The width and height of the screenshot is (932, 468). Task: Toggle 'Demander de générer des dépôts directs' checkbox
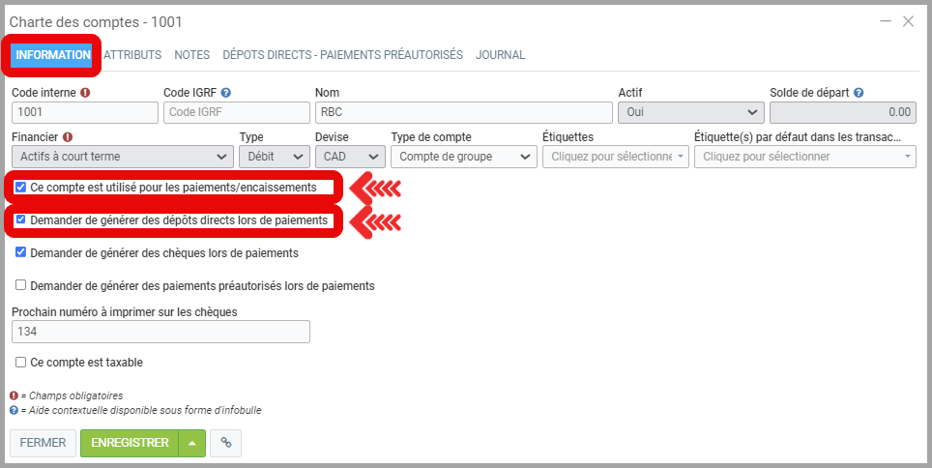20,220
